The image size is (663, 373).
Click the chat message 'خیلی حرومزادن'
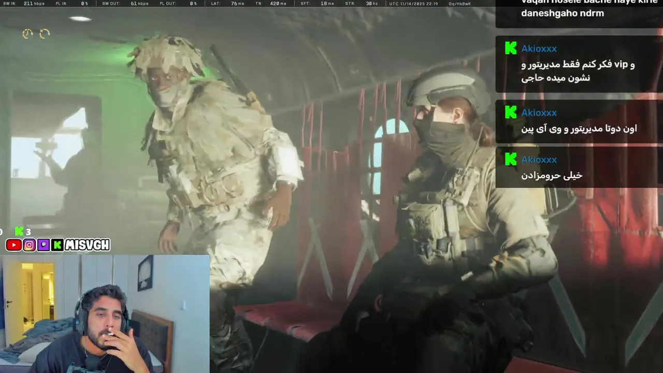pos(552,176)
